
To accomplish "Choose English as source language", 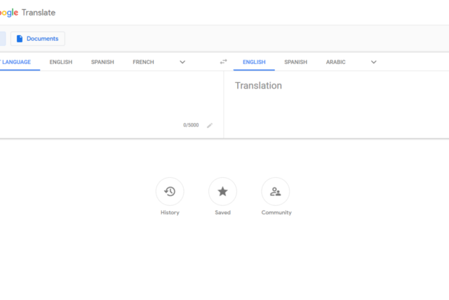I will pyautogui.click(x=61, y=62).
